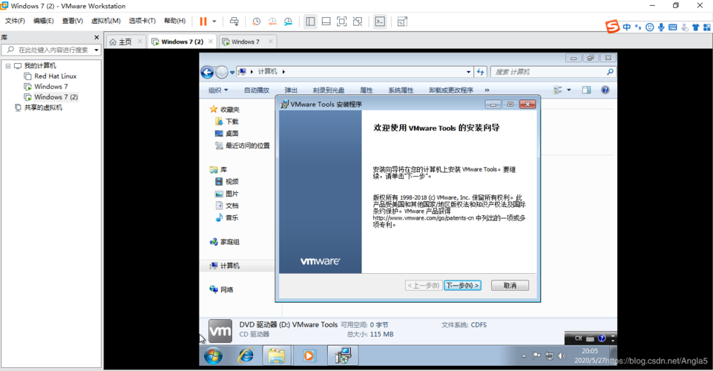This screenshot has height=371, width=713.
Task: Switch to Unity mode
Action: 358,22
